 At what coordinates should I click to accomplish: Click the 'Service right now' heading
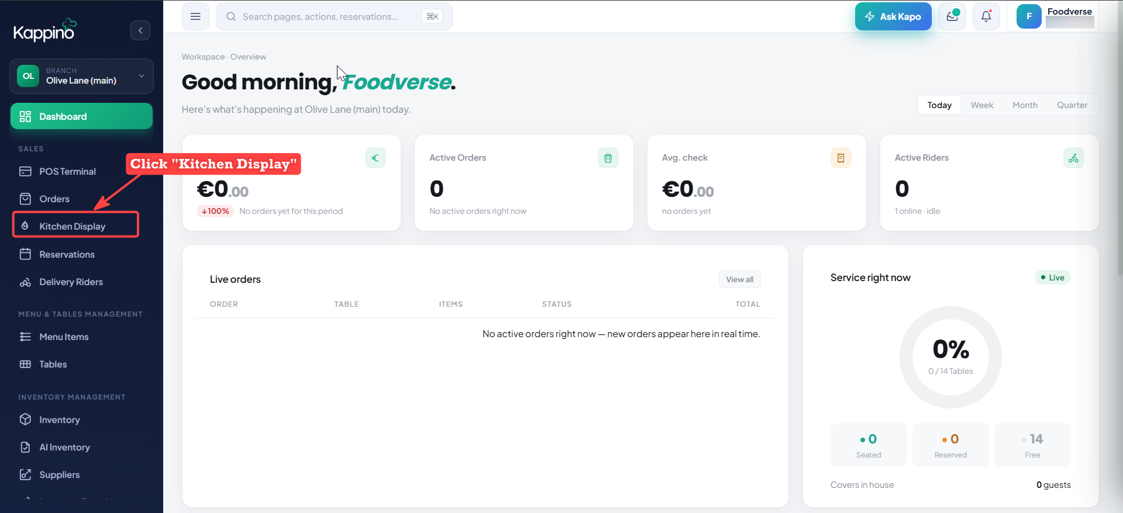coord(870,278)
